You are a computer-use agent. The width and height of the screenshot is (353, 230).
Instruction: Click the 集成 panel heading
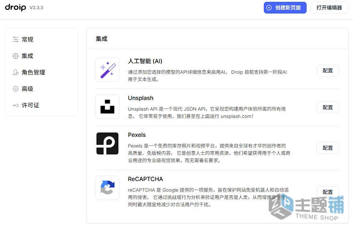point(102,39)
